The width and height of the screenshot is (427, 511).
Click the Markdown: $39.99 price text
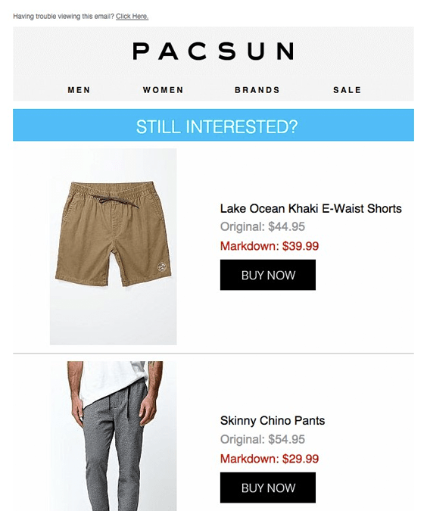click(270, 246)
